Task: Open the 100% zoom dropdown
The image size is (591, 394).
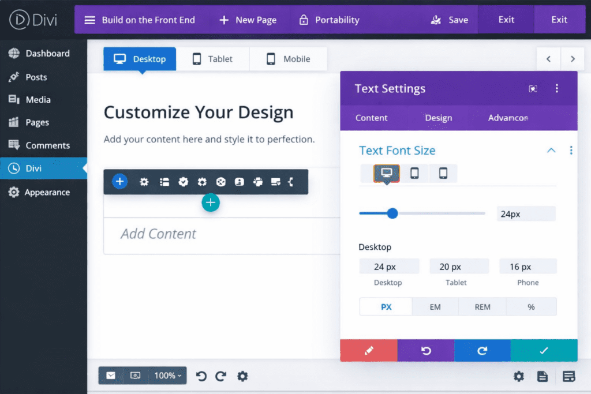Action: (x=167, y=376)
